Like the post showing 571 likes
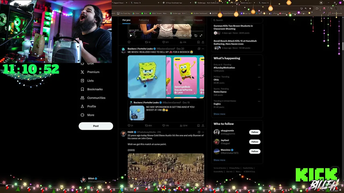The width and height of the screenshot is (344, 193). coord(166,42)
